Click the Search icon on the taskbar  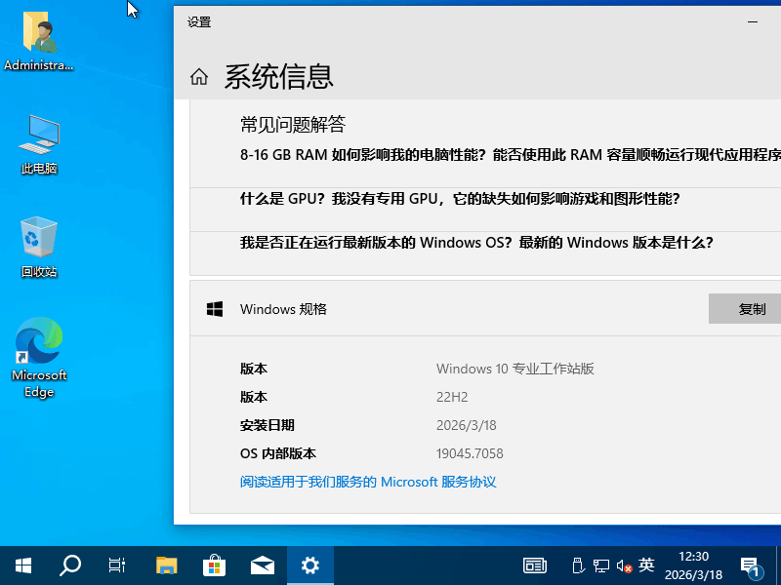tap(69, 565)
